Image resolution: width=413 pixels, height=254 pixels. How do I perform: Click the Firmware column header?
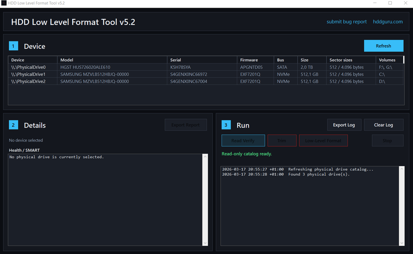click(255, 60)
